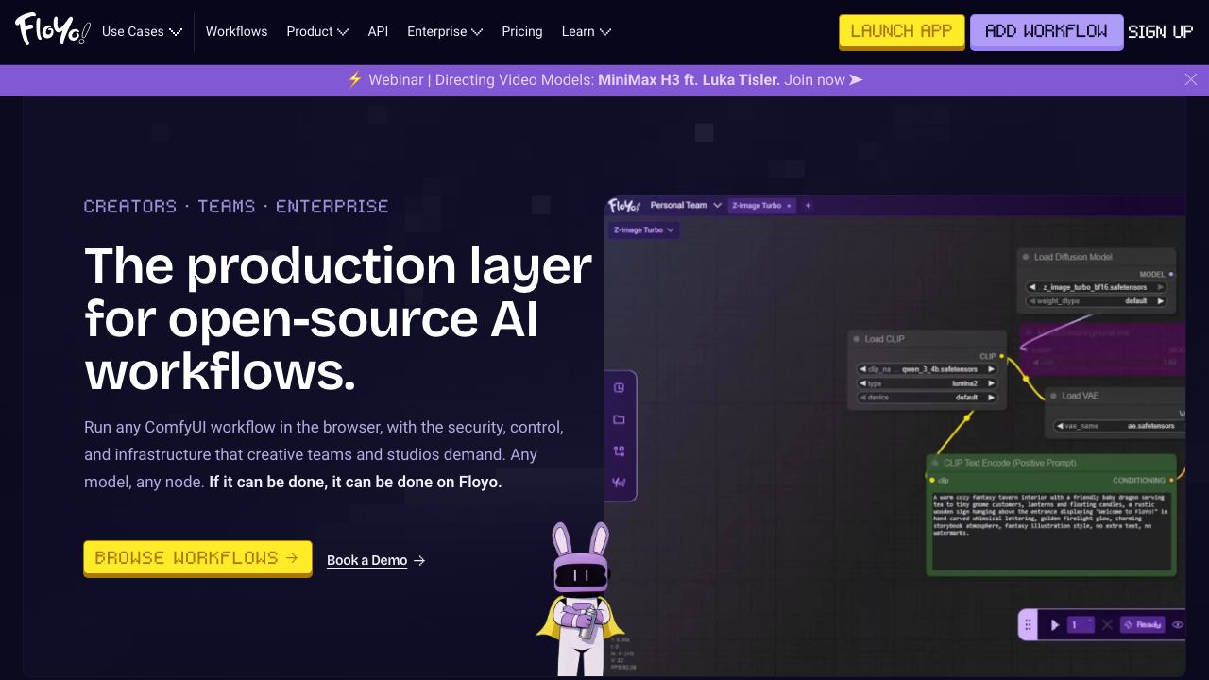1209x680 pixels.
Task: Click the right arrow of weight_dtype
Action: tap(1160, 301)
